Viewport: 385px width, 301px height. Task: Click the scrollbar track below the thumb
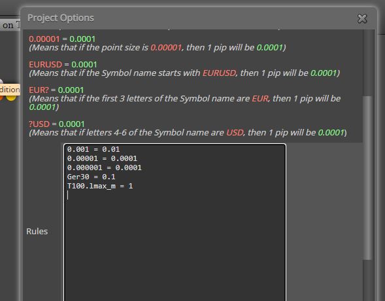click(367, 280)
